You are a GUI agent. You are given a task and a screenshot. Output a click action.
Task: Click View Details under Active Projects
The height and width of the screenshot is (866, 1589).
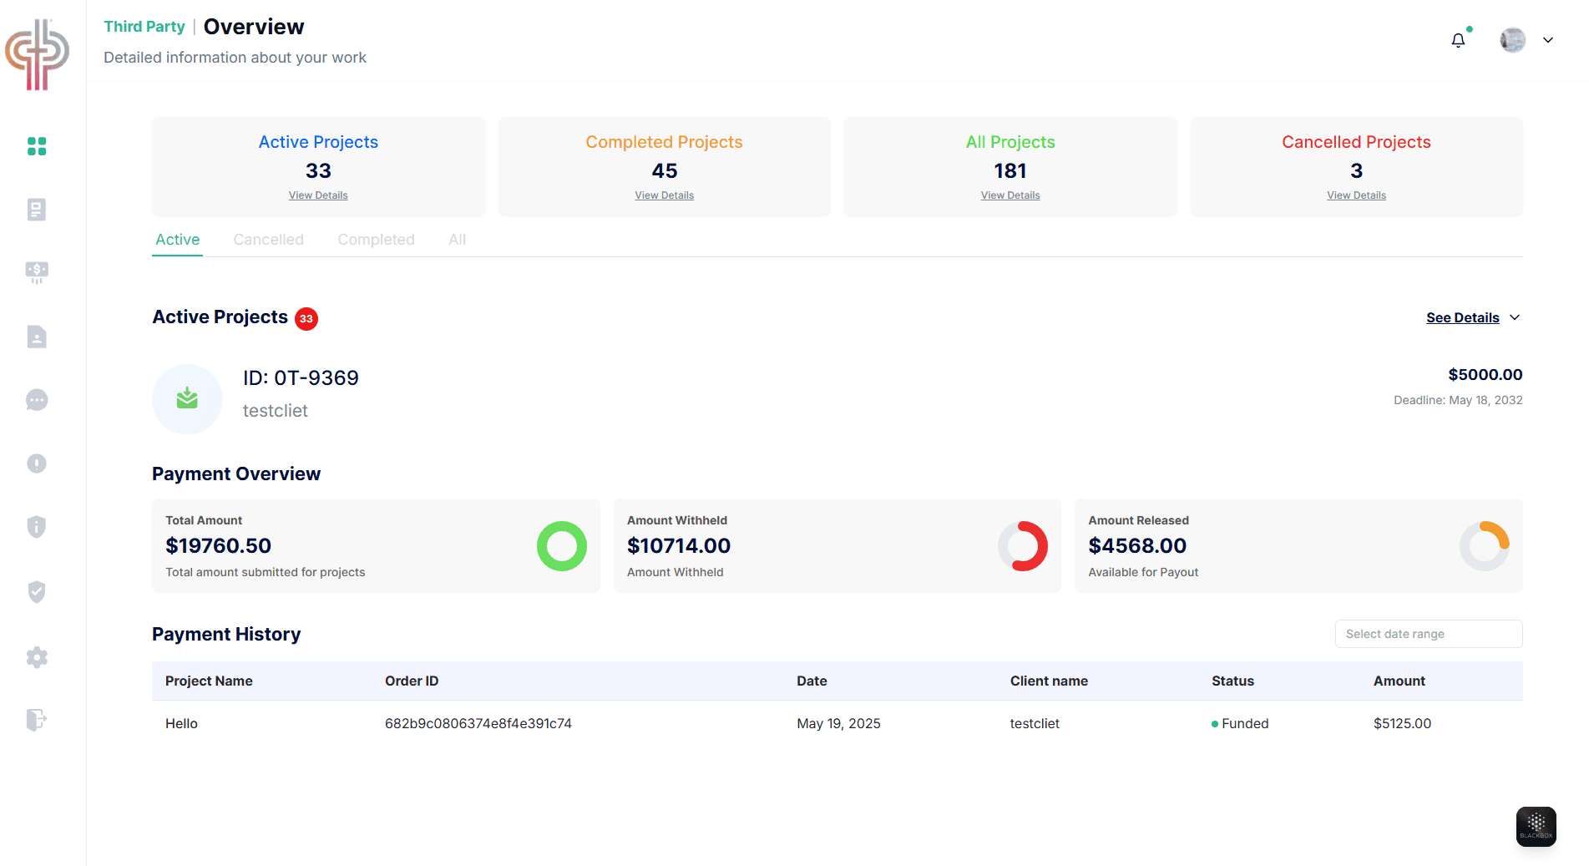318,195
